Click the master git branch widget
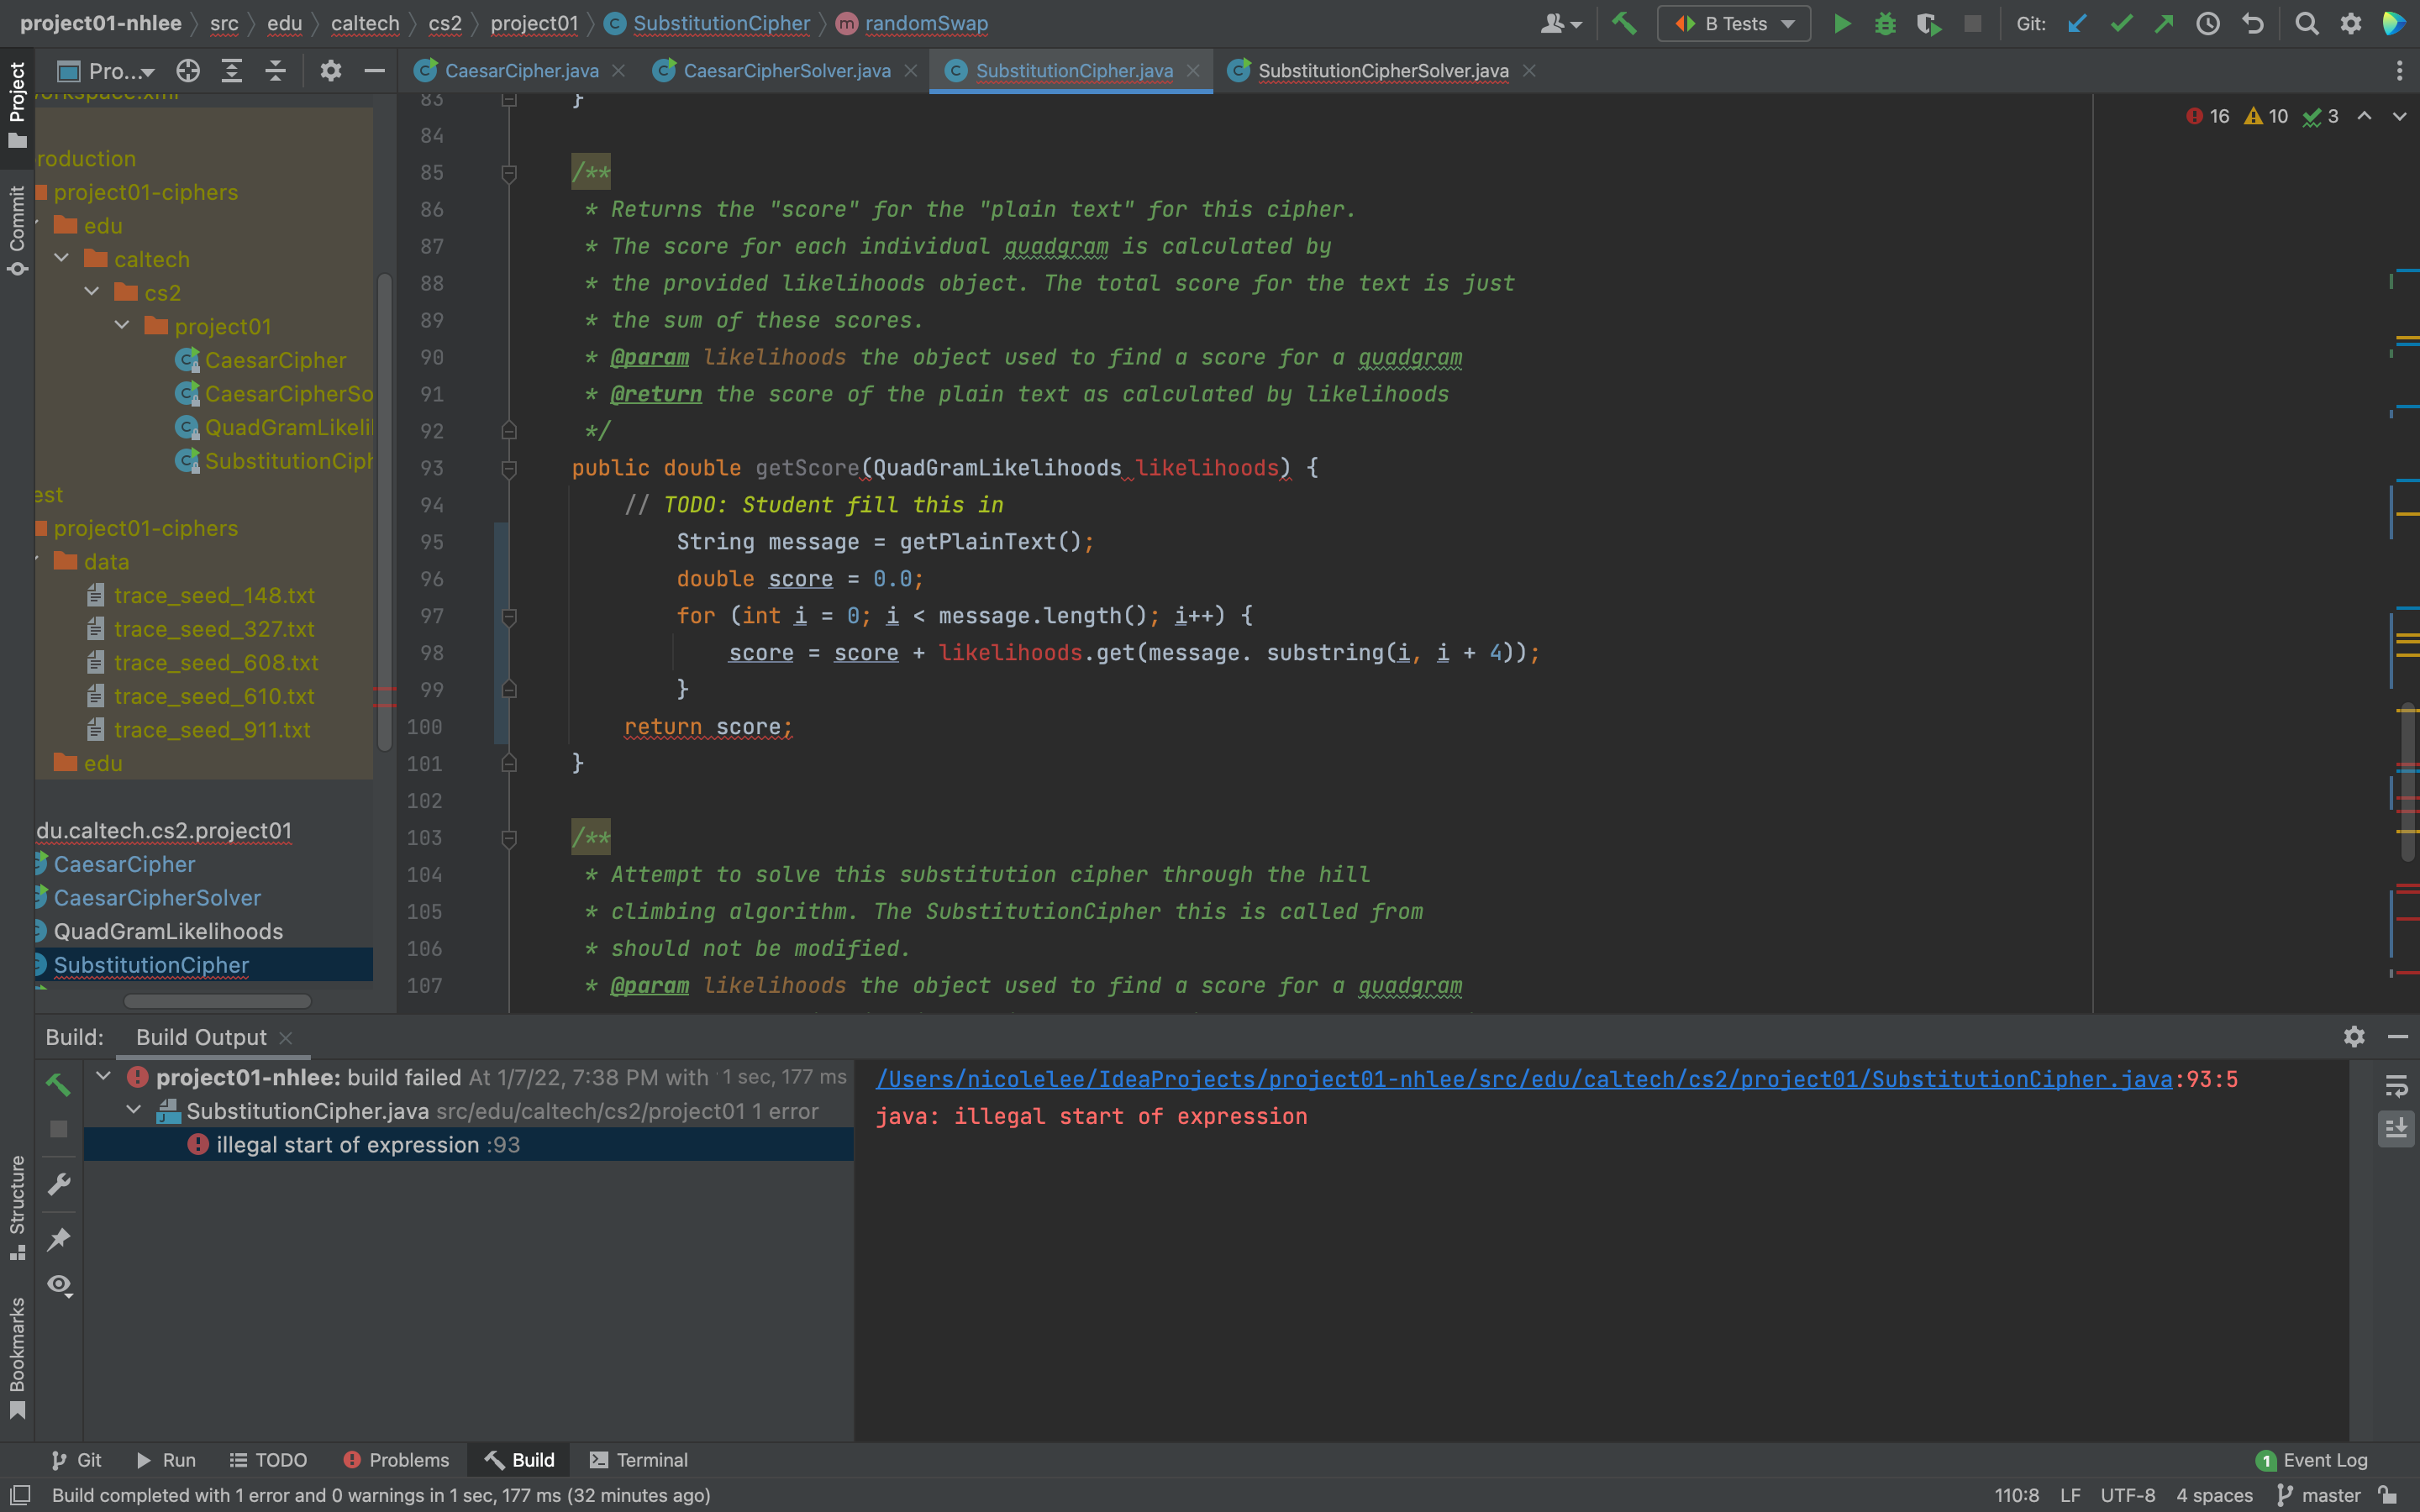 [x=2319, y=1495]
